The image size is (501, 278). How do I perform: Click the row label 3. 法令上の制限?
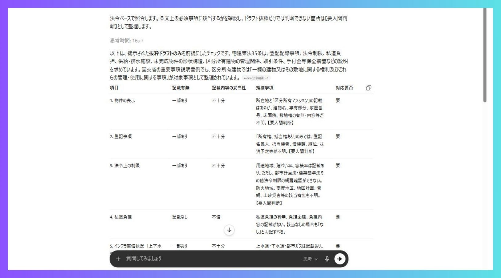point(125,166)
